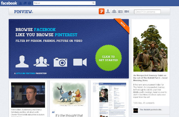Click the Hobbit trailer description paragraph
The width and height of the screenshot is (179, 117).
(x=150, y=91)
